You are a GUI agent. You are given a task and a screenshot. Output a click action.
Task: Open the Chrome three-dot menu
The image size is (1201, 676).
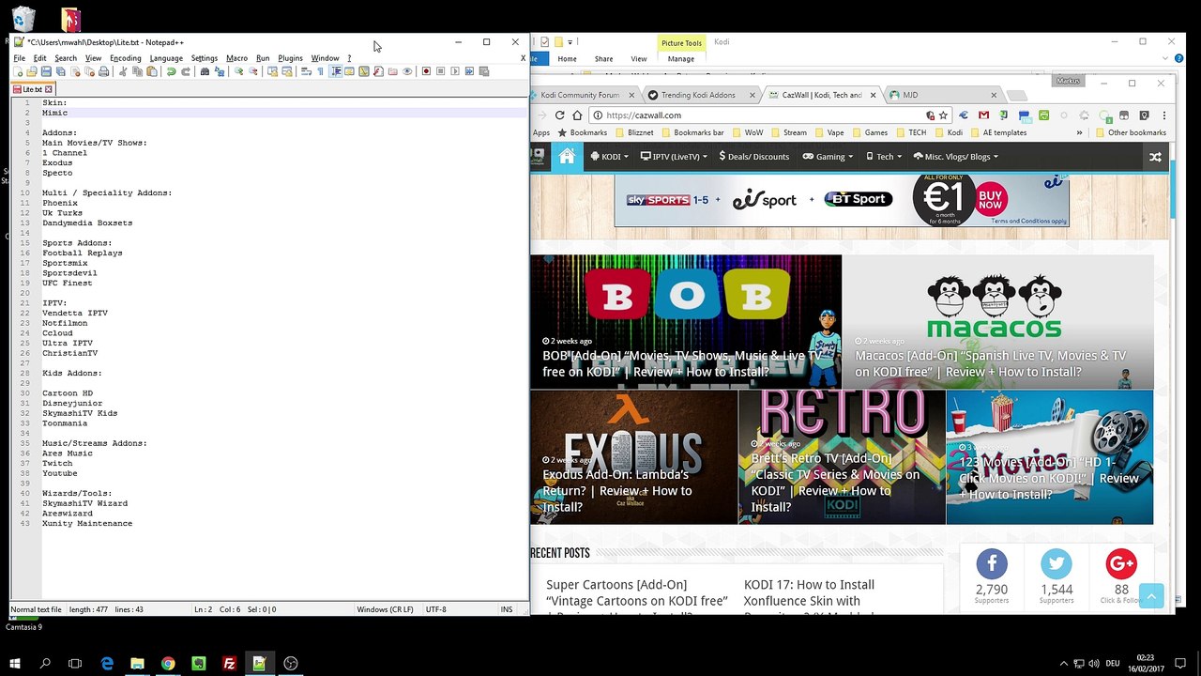coord(1164,115)
